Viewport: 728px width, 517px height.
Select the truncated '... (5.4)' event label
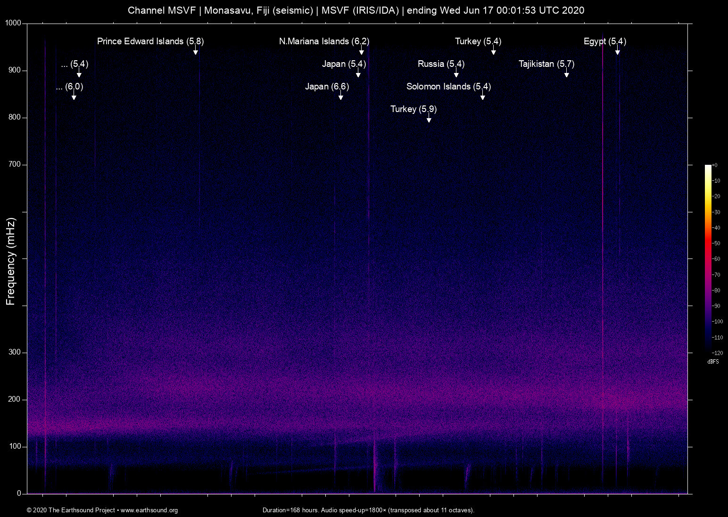tap(74, 64)
